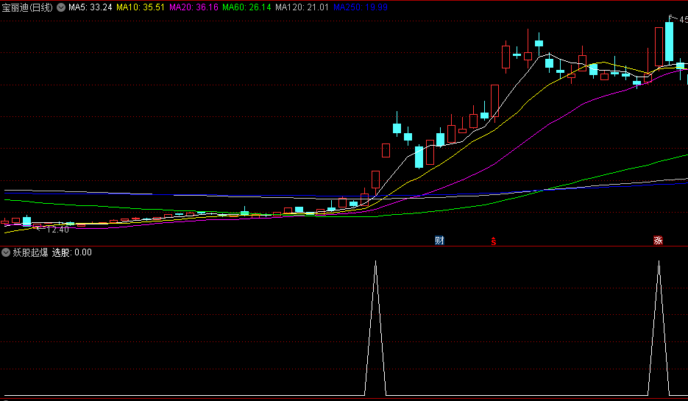Select the green MA60 legend label
The width and height of the screenshot is (688, 401).
point(247,7)
